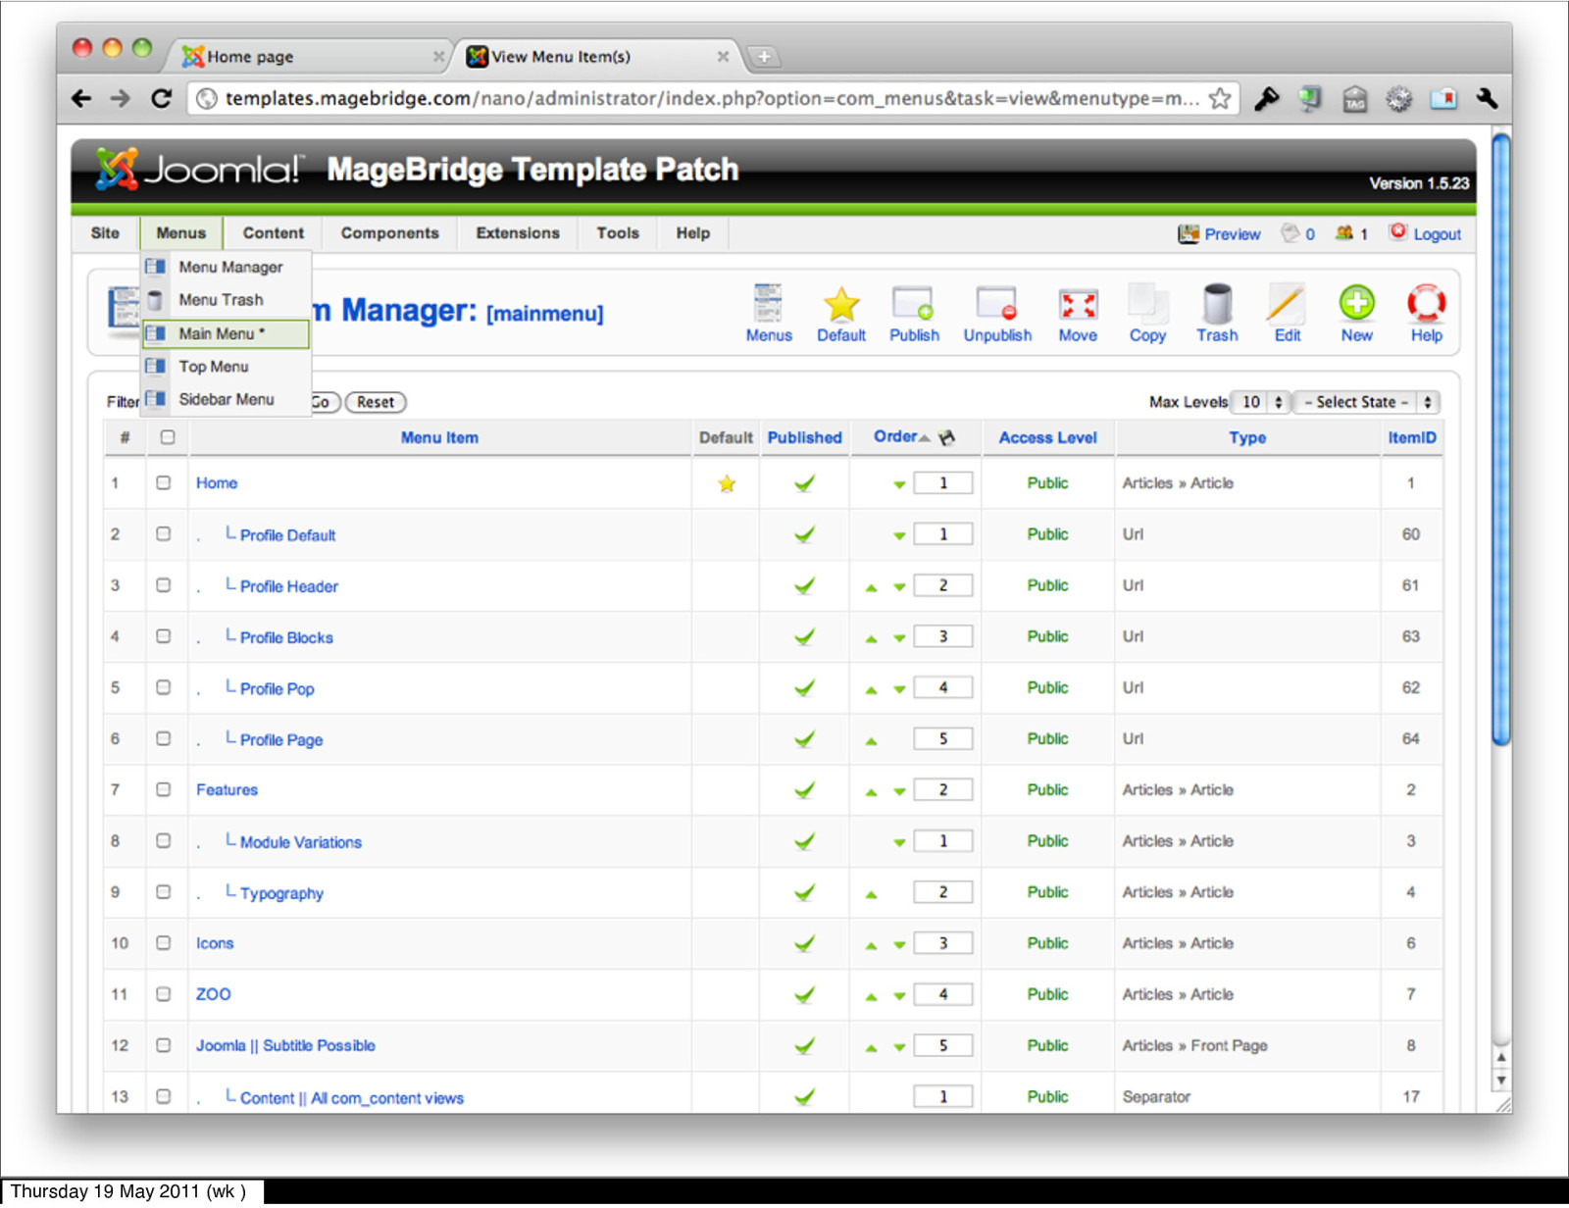Click the browser forward arrow
Viewport: 1569px width, 1208px height.
pos(120,98)
